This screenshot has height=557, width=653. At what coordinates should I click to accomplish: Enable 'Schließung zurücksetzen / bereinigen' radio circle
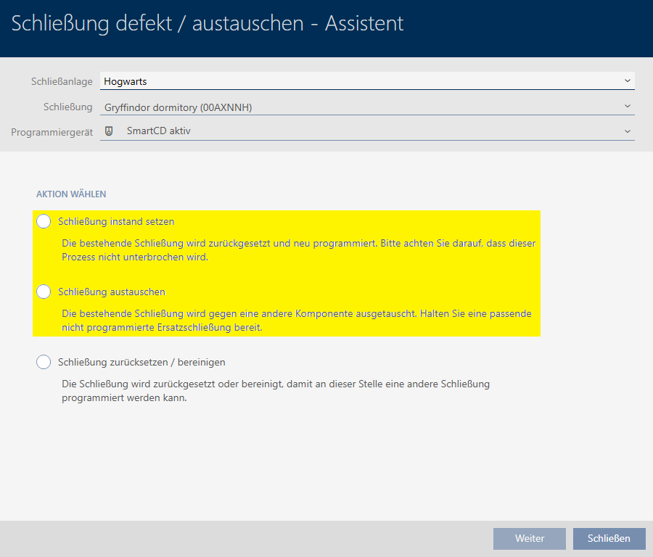44,362
